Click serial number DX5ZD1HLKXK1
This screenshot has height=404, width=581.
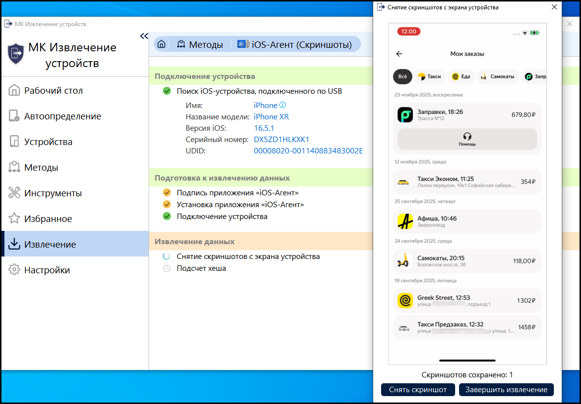point(281,140)
